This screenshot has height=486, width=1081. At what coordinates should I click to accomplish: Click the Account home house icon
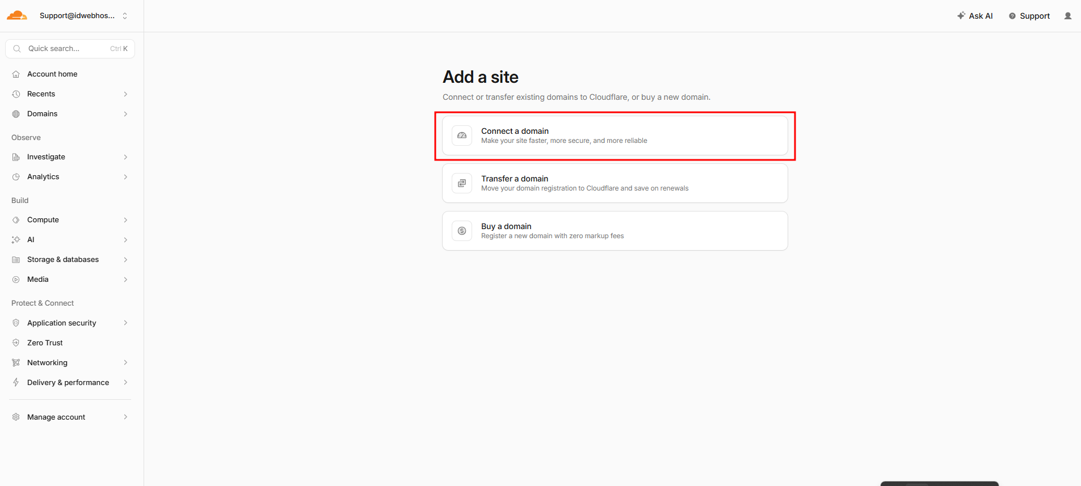click(x=16, y=74)
